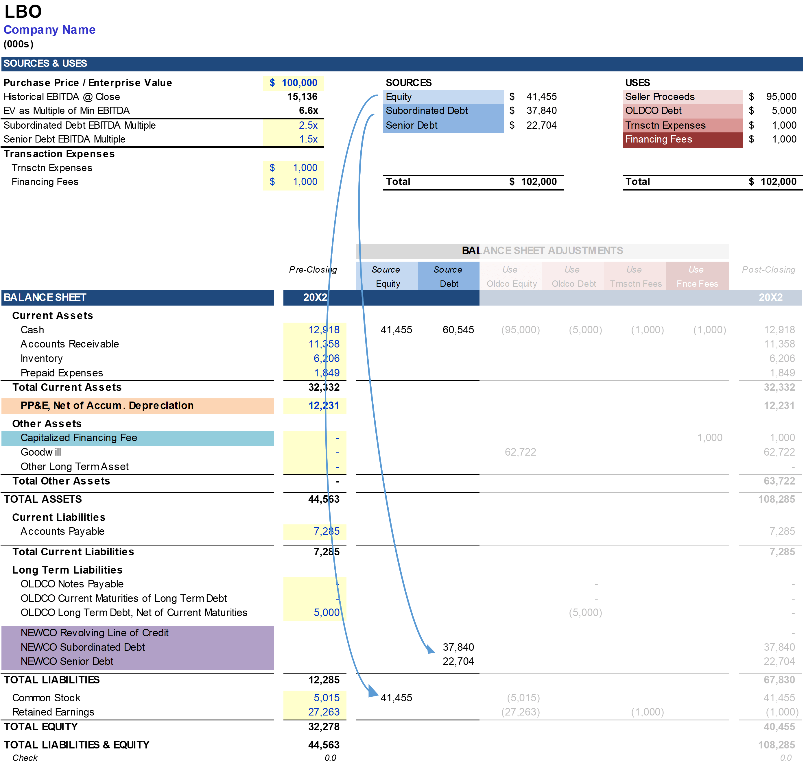
Task: Click the Use Trnsctn Fees column header
Action: point(635,276)
